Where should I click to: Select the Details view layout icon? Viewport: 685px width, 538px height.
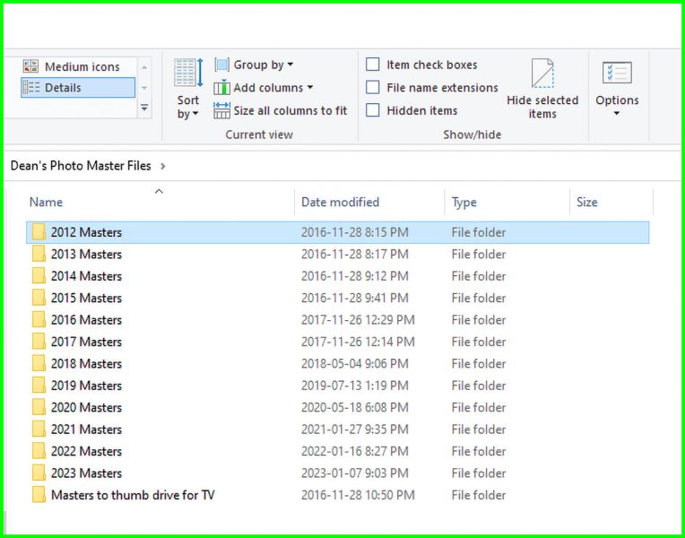pyautogui.click(x=30, y=88)
